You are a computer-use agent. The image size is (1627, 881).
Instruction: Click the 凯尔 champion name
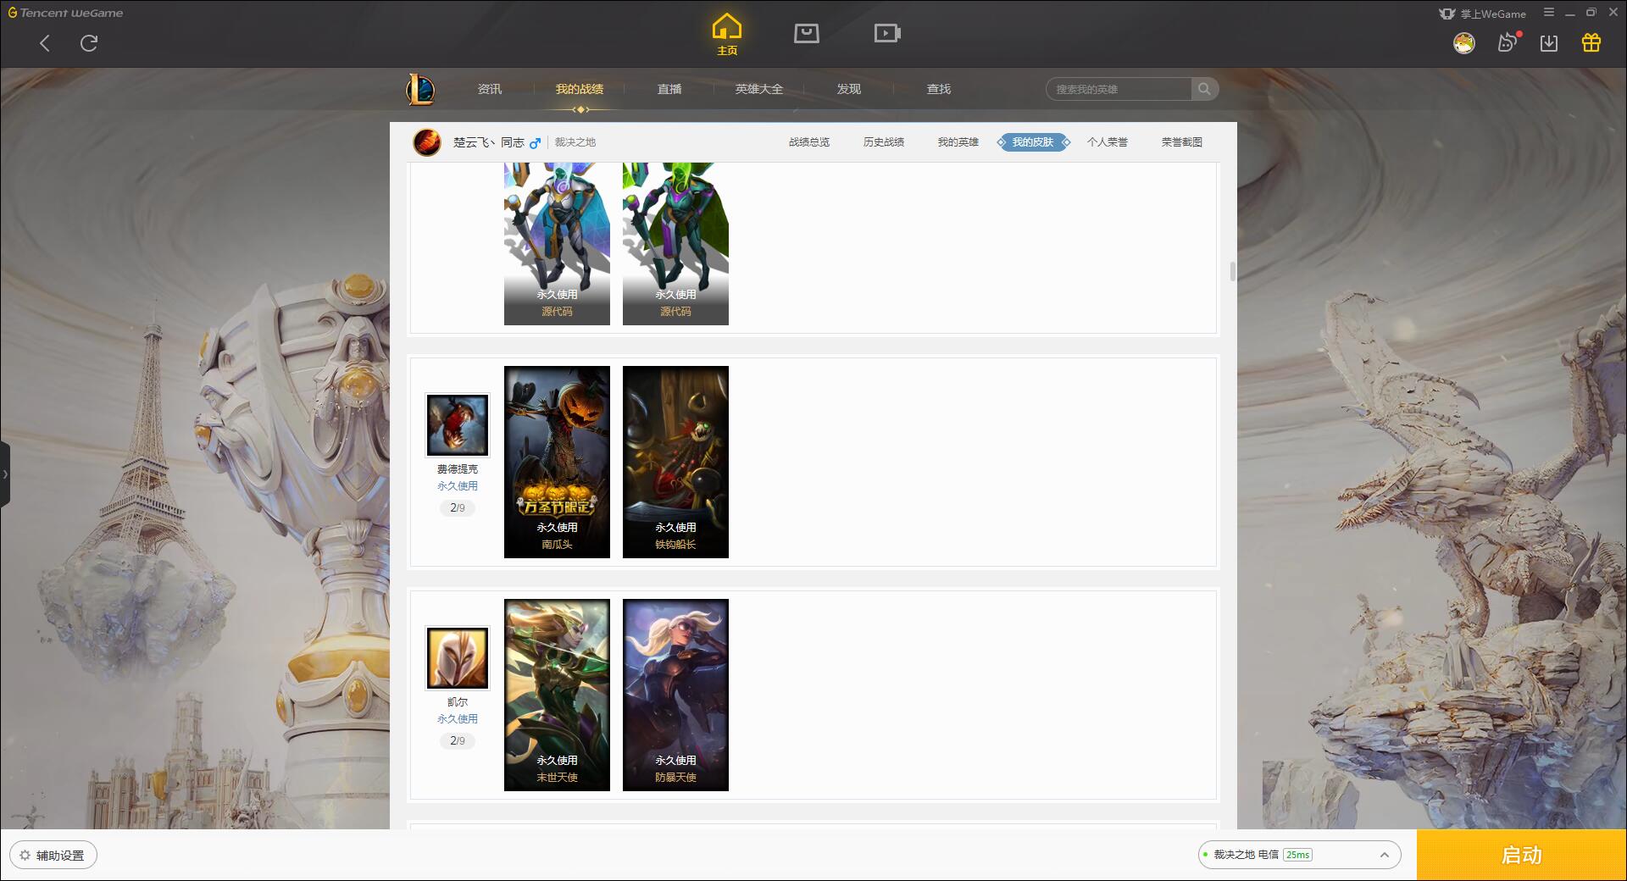click(x=458, y=702)
